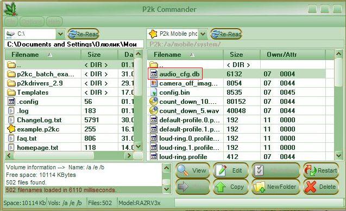Screen dimensions: 346x211
Task: Click the Edit button with the pencil
Action: (x=230, y=170)
